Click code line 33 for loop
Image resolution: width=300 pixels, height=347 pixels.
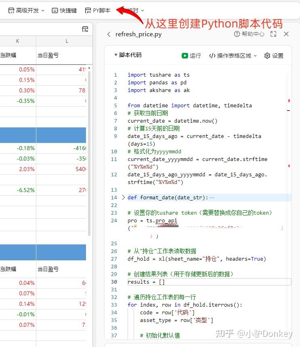pyautogui.click(x=185, y=305)
